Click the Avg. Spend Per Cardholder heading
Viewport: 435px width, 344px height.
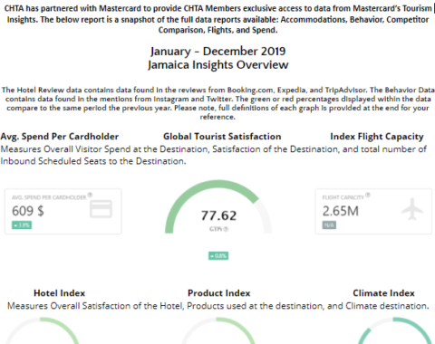[60, 137]
